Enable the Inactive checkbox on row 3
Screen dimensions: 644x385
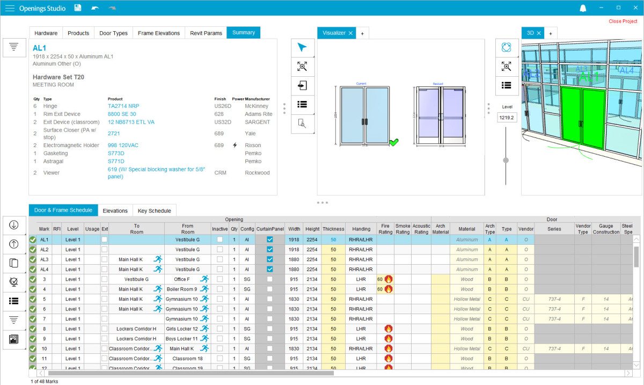tap(219, 279)
